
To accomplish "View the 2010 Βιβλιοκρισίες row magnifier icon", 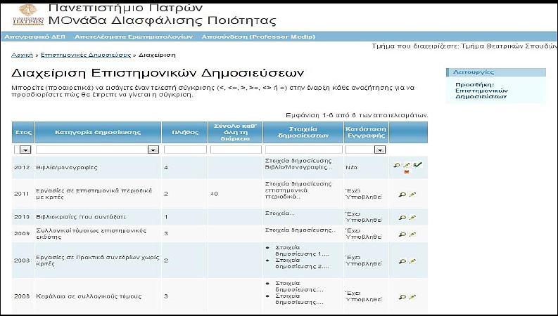I will (x=402, y=217).
